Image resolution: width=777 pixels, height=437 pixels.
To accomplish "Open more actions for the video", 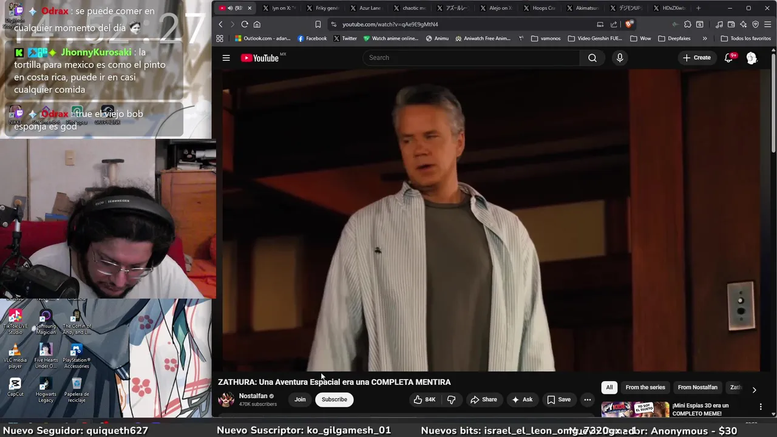I will click(x=587, y=399).
